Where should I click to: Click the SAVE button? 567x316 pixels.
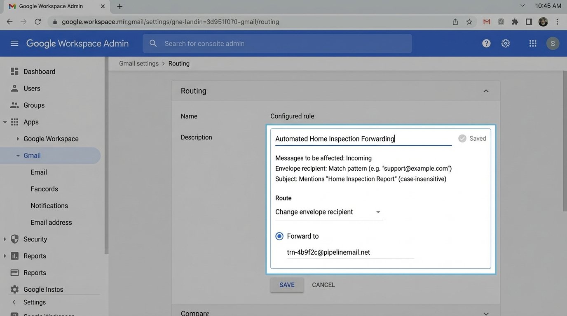[287, 284]
